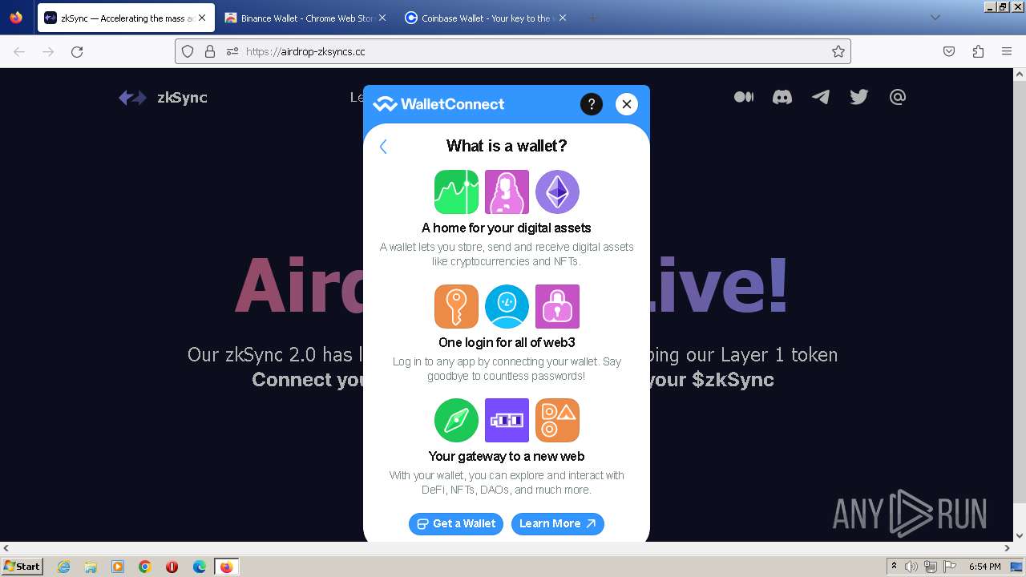Show hidden system tray icons

tap(894, 567)
